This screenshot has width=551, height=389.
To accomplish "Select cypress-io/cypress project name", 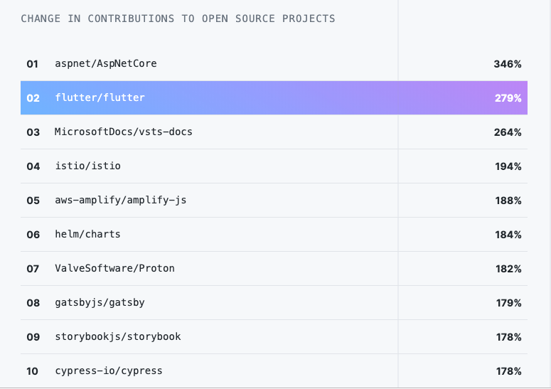I will [109, 371].
